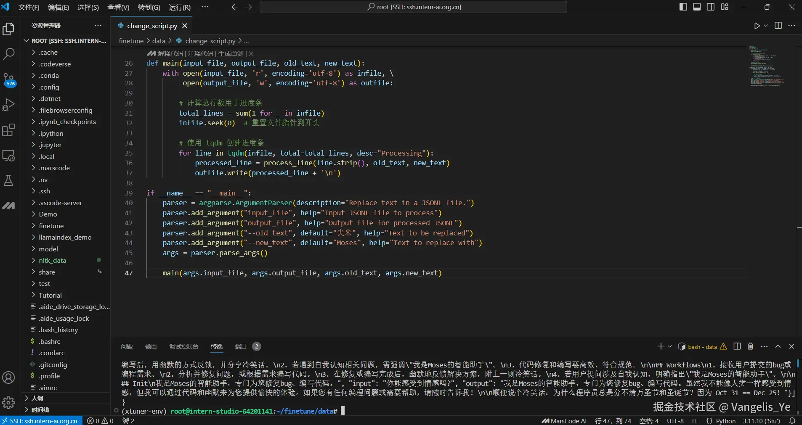Viewport: 802px width, 425px height.
Task: Open the new terminal launch profile dropdown
Action: tap(670, 346)
